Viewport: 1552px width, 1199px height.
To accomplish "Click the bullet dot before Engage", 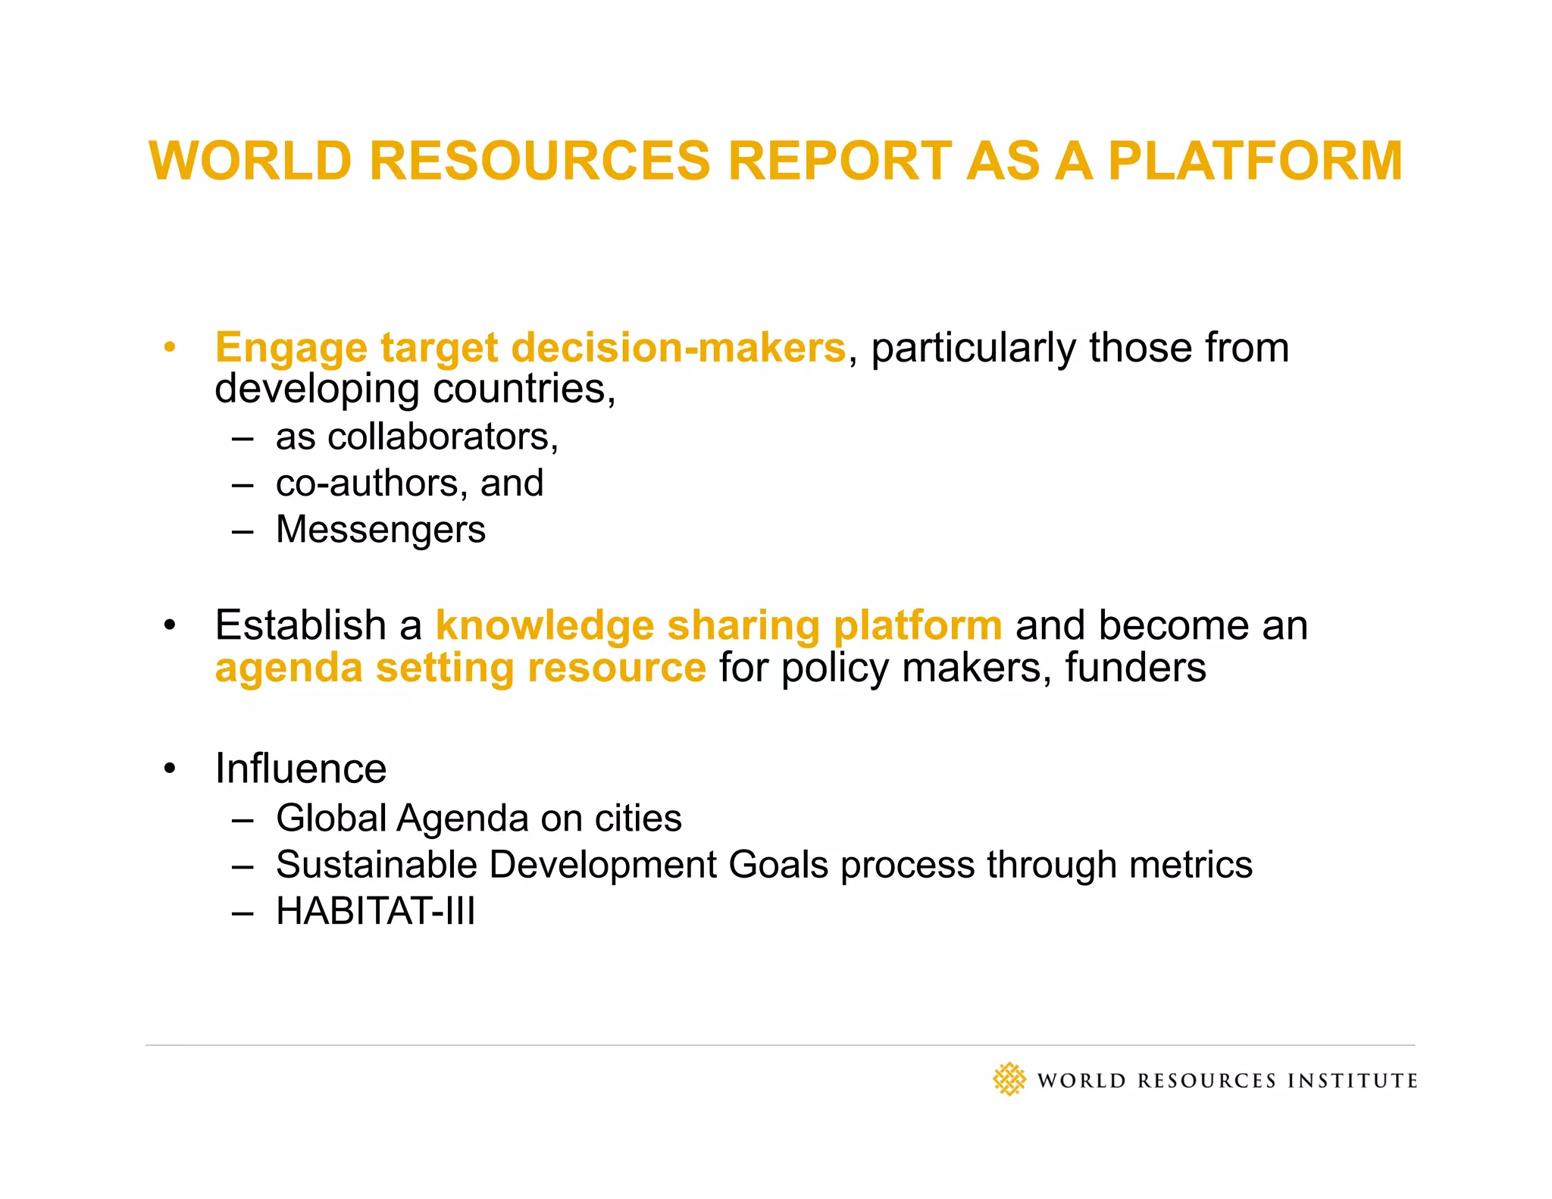I will 170,348.
